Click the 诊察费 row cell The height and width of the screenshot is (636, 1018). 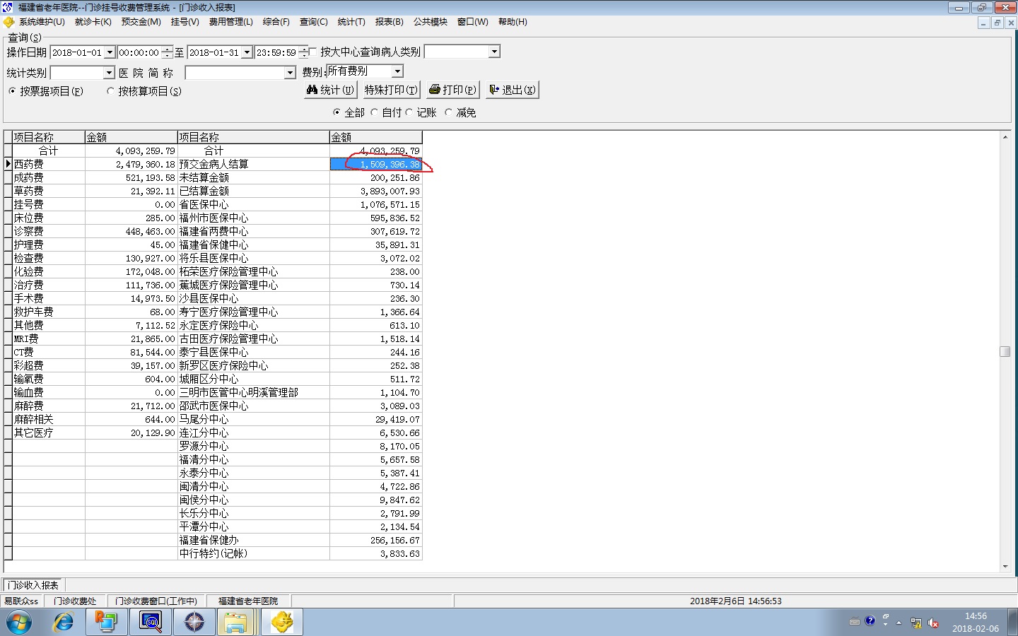click(x=48, y=231)
